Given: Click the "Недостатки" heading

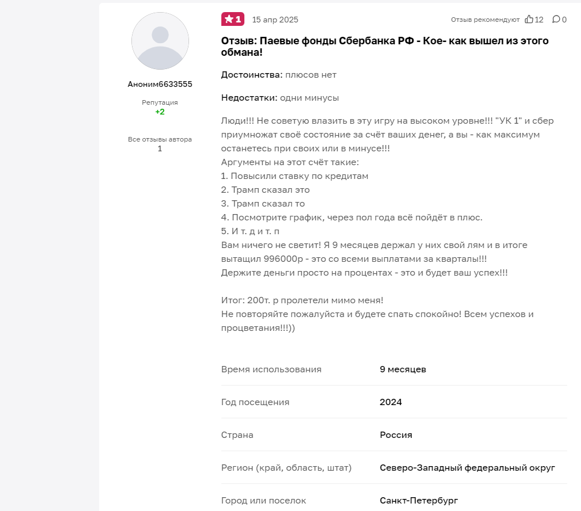Looking at the screenshot, I should click(250, 98).
